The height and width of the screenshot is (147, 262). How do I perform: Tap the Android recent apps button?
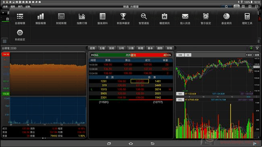[109, 143]
